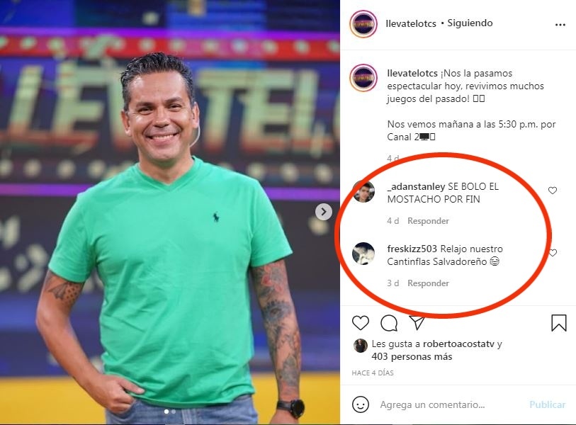Like the freskizz503 comment heart
576x425 pixels.
tap(553, 253)
